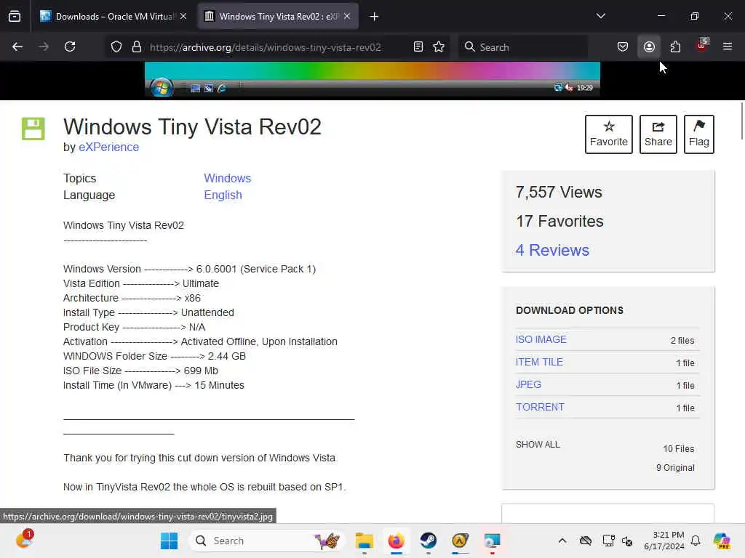The height and width of the screenshot is (558, 745).
Task: Reload the archive.org page
Action: (x=70, y=46)
